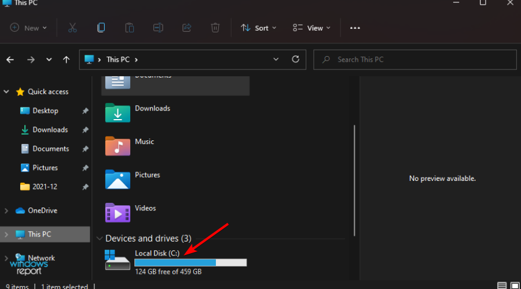The width and height of the screenshot is (521, 289).
Task: Open the Sort options dropdown
Action: point(258,28)
